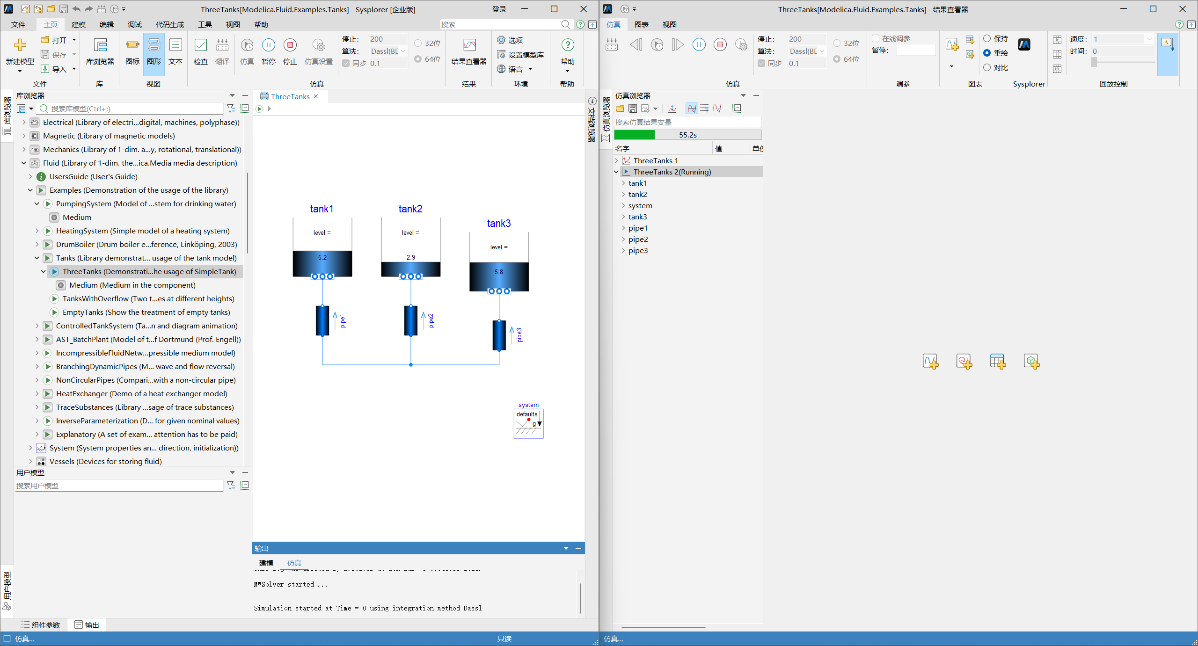
Task: Switch to 文本 text view
Action: 175,45
